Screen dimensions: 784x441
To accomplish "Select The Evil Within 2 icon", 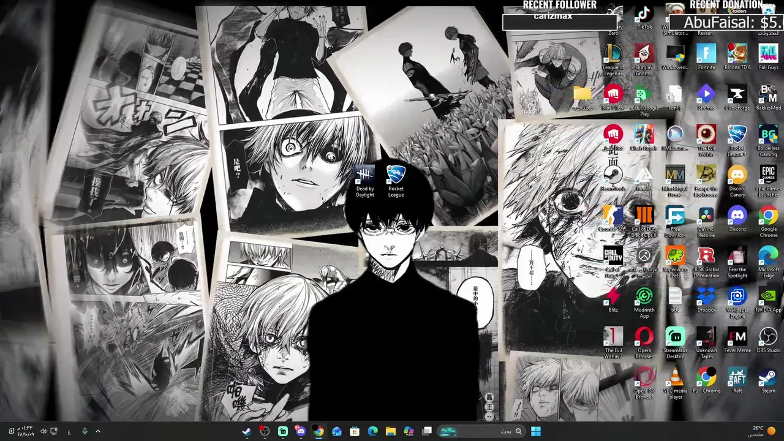I will tap(613, 342).
